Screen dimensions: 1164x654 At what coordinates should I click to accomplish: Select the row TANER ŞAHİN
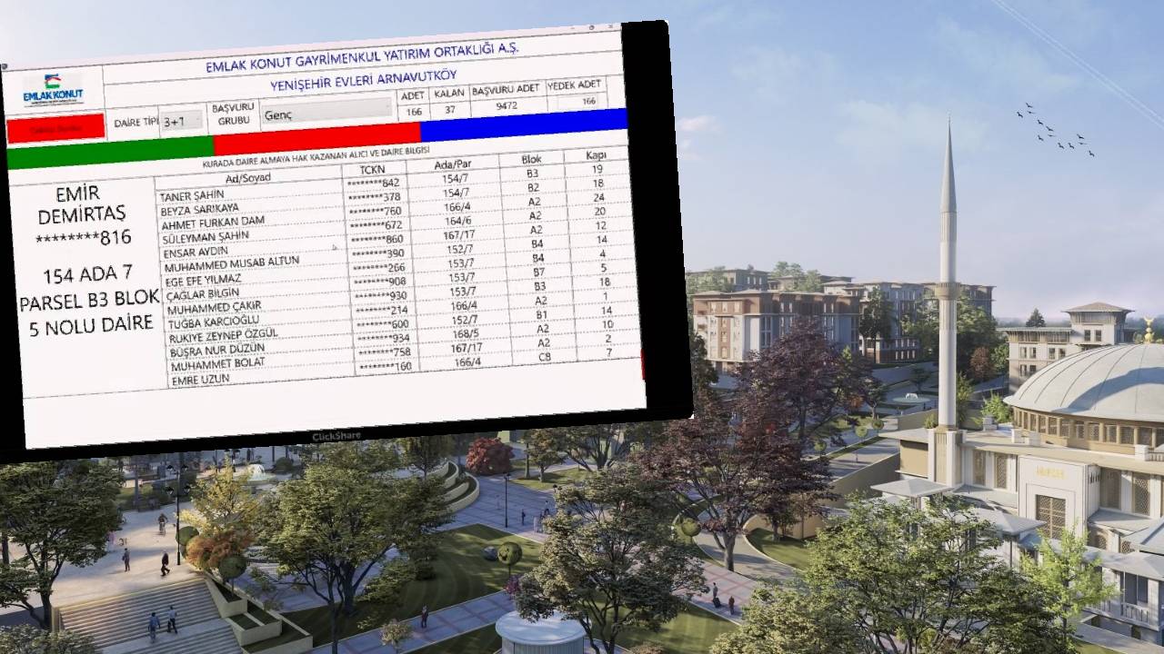[x=393, y=181]
